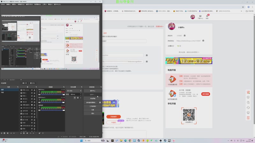This screenshot has width=255, height=143.
Task: Open Chrome from the taskbar
Action: (x=130, y=140)
